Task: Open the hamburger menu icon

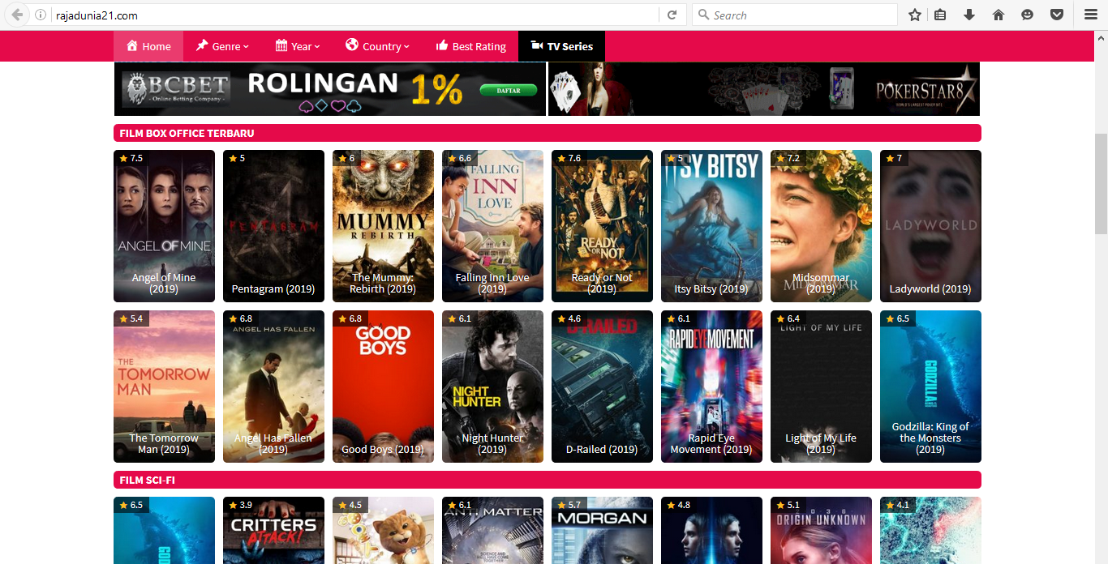Action: [1090, 14]
